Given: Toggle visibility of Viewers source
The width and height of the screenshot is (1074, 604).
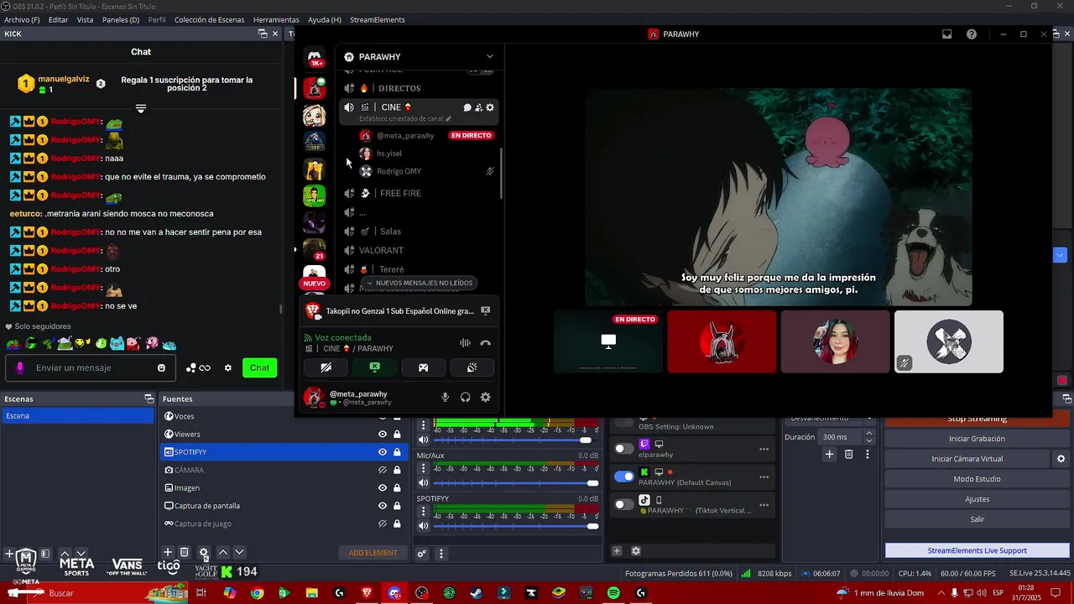Looking at the screenshot, I should coord(383,434).
